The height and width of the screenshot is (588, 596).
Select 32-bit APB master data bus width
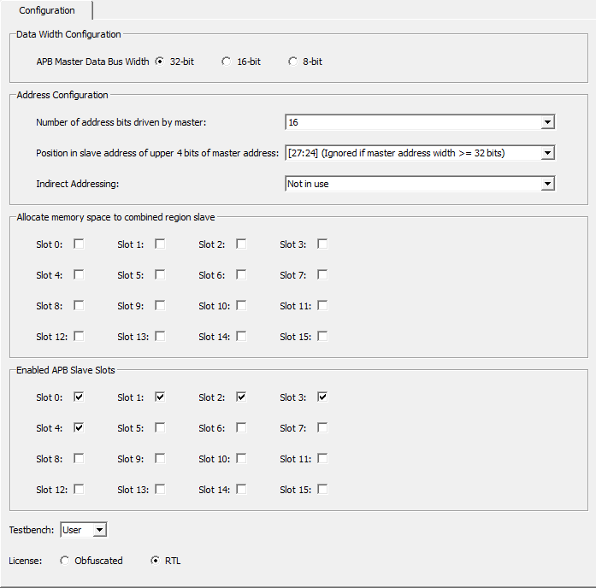point(160,62)
